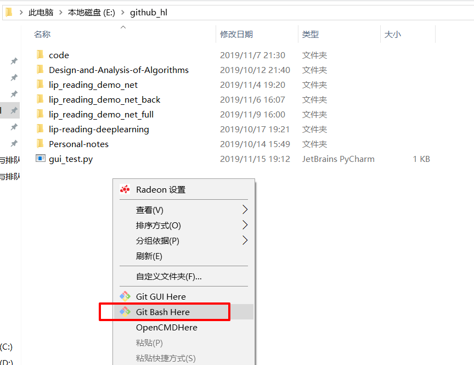The width and height of the screenshot is (474, 365).
Task: Click the JetBrains PyCharm type cell
Action: point(338,159)
